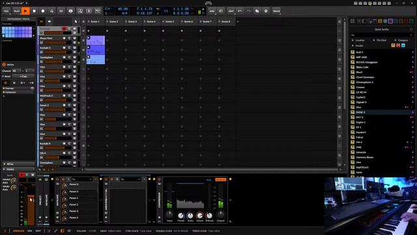Click the duplicate/copy icon in top toolbar
Screen dimensions: 417x235
pyautogui.click(x=257, y=11)
